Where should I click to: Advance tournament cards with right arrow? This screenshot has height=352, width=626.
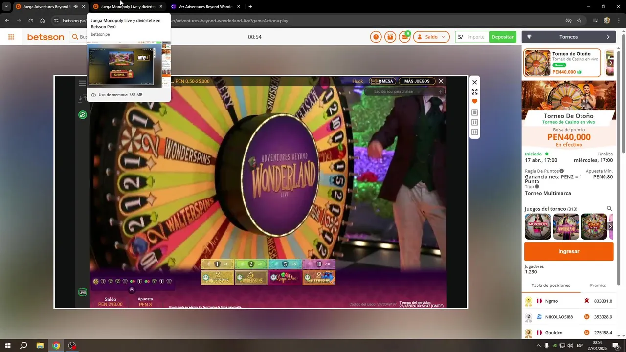click(611, 63)
